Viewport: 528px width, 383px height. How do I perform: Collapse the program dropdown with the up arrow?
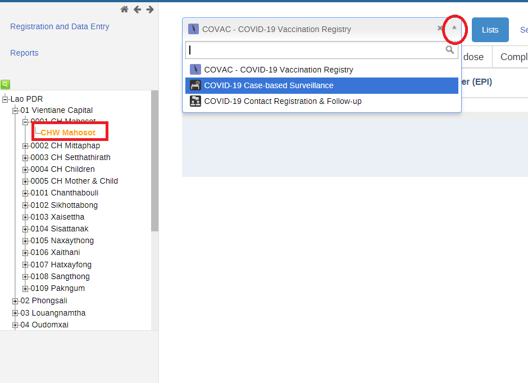(x=454, y=28)
